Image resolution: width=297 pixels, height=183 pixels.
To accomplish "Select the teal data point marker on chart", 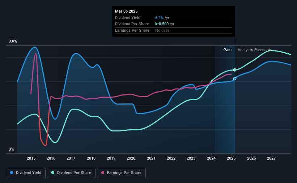I will point(235,70).
